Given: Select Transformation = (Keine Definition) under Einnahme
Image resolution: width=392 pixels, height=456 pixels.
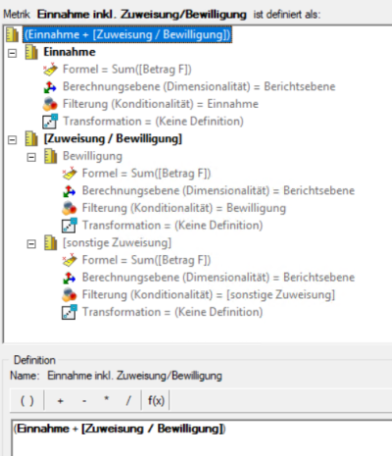Looking at the screenshot, I should [153, 122].
